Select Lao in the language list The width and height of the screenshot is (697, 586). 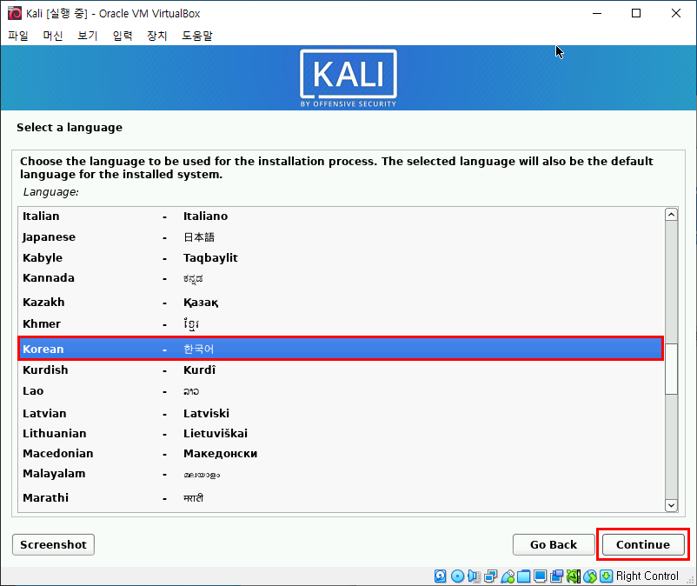click(341, 391)
